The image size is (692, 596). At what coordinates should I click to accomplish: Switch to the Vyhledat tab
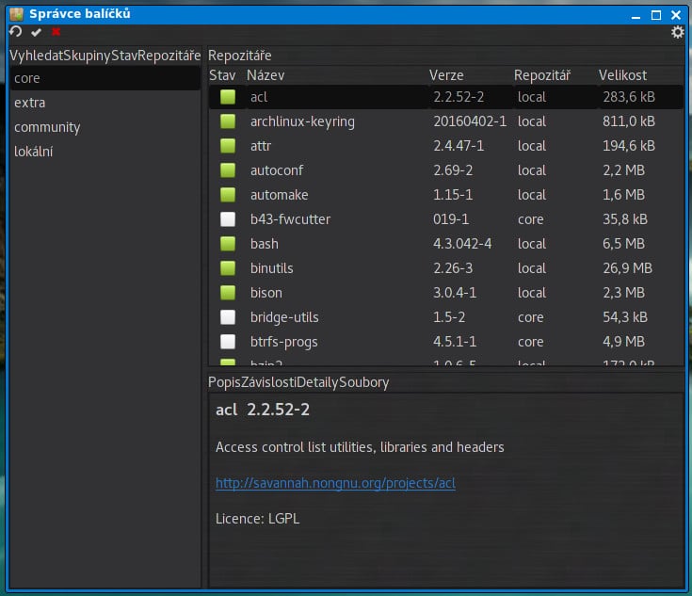click(36, 56)
